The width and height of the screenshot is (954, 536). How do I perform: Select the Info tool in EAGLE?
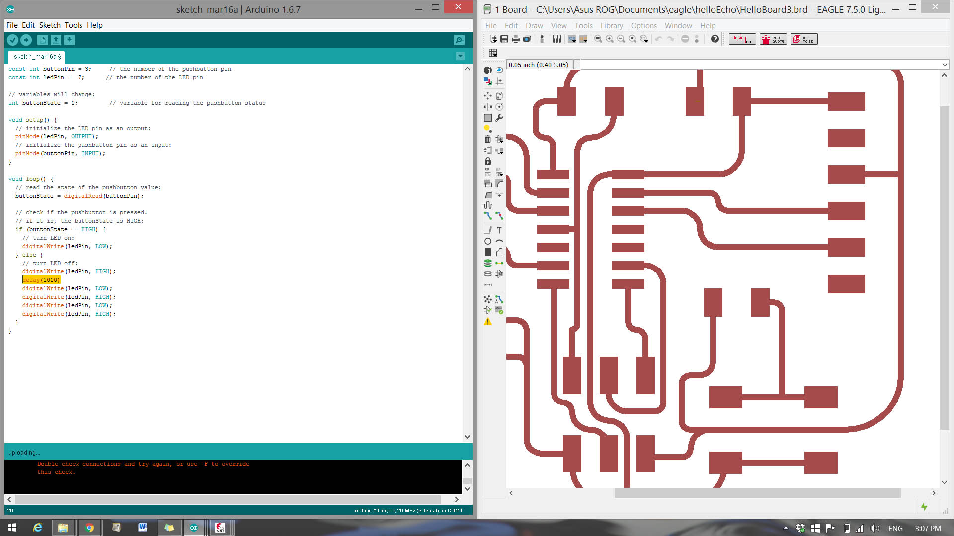point(488,70)
